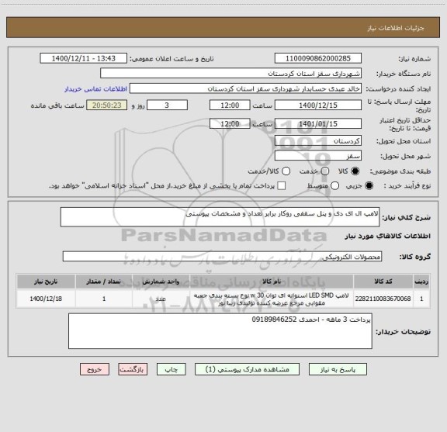Image resolution: width=447 pixels, height=432 pixels.
Task: Click the delivery province field کردستان
Action: (318, 141)
